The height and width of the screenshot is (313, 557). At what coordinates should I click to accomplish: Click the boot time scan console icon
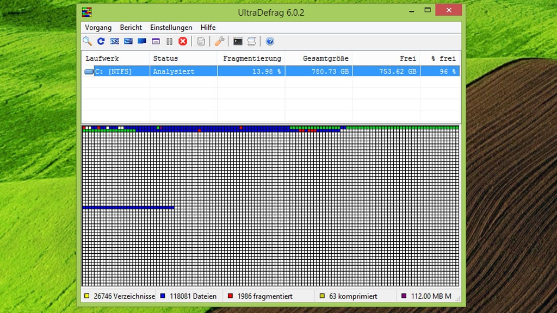point(238,41)
